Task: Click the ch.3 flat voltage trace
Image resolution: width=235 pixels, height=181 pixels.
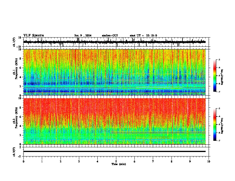Action: [x=115, y=151]
